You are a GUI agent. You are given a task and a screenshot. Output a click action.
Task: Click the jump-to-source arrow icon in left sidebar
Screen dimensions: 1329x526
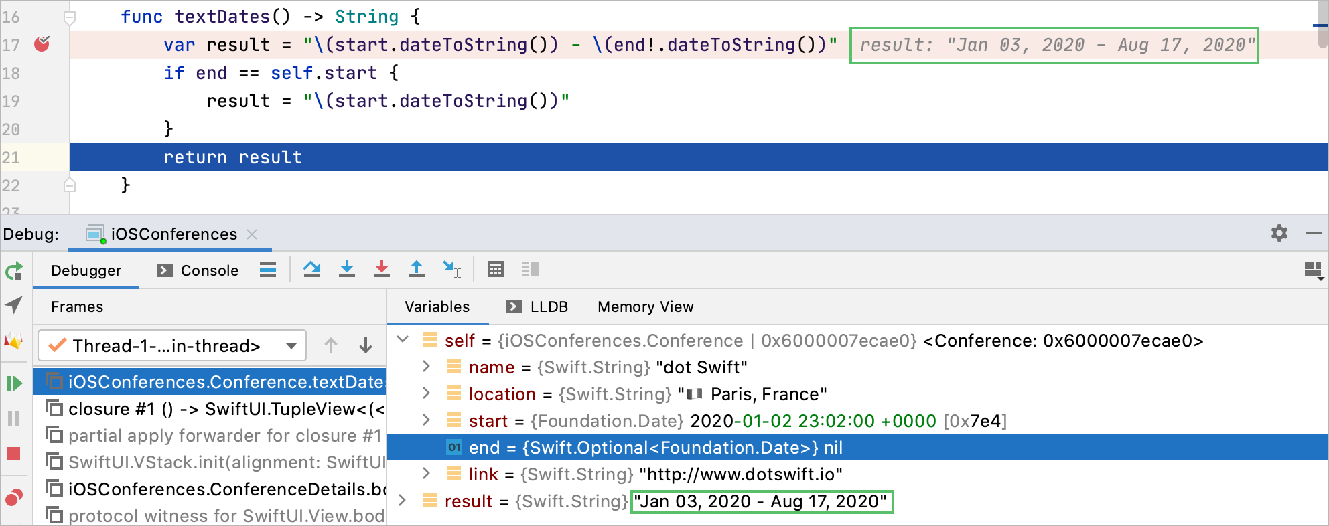coord(14,305)
